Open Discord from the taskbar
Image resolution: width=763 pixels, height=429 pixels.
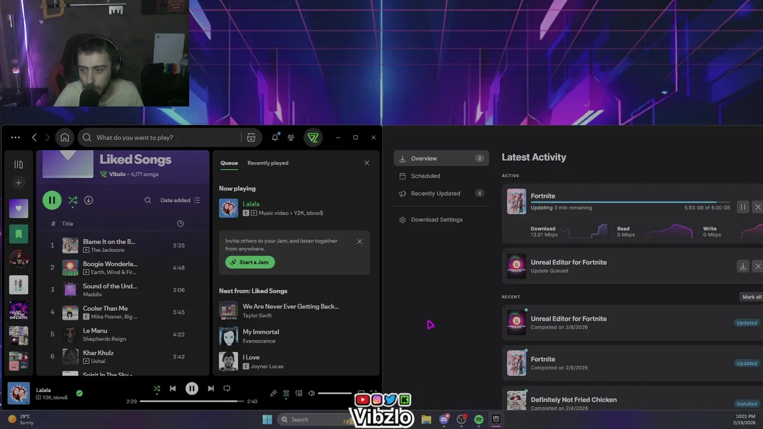443,419
